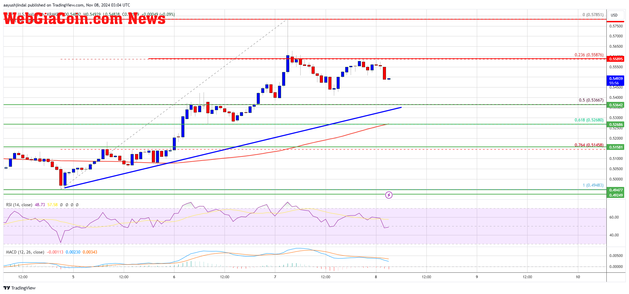Click the 0.50000 price axis tick

[616, 179]
